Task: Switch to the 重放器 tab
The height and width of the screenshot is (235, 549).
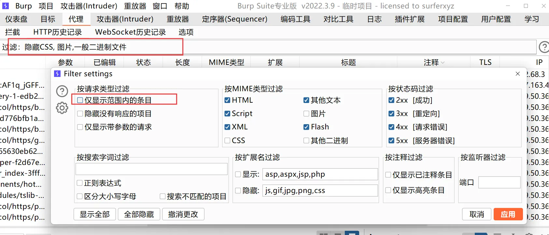Action: point(177,19)
